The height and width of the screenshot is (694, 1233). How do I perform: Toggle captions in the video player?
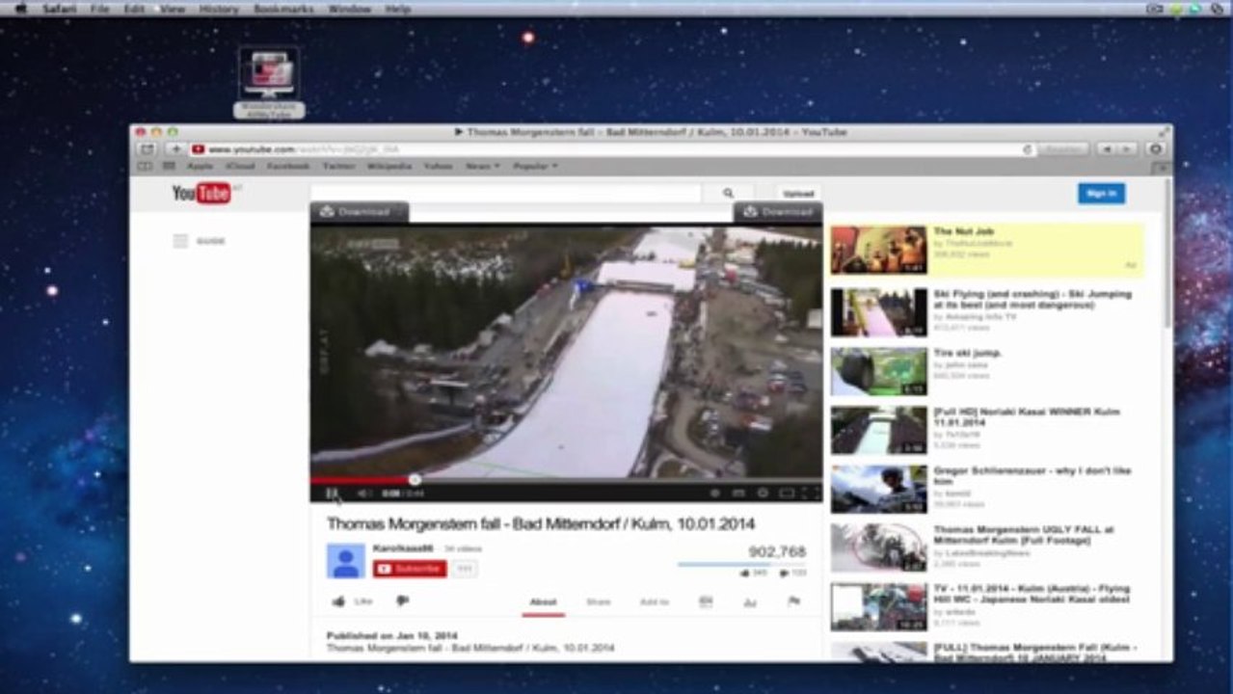tap(738, 494)
